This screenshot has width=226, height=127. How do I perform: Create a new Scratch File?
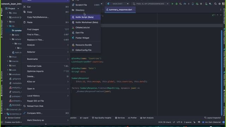point(85,5)
